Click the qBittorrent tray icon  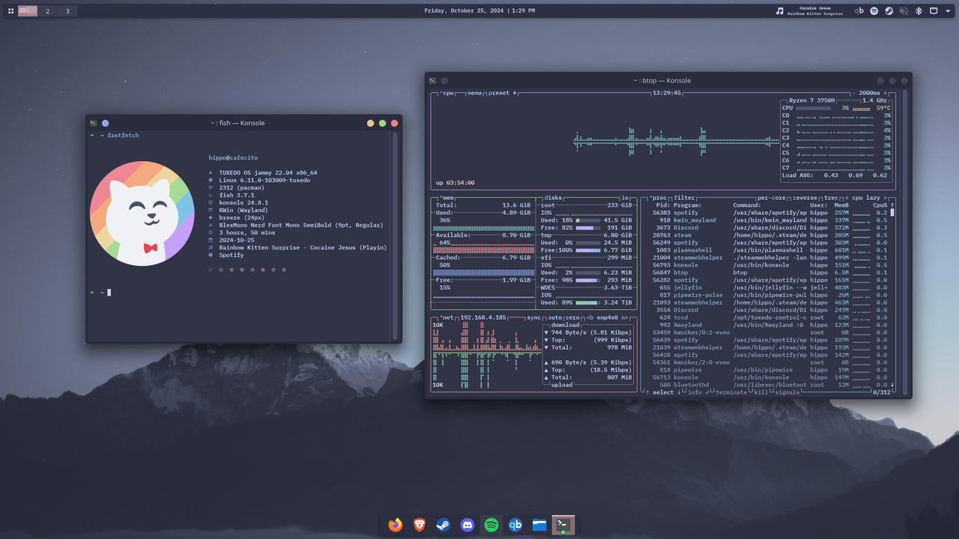click(859, 10)
